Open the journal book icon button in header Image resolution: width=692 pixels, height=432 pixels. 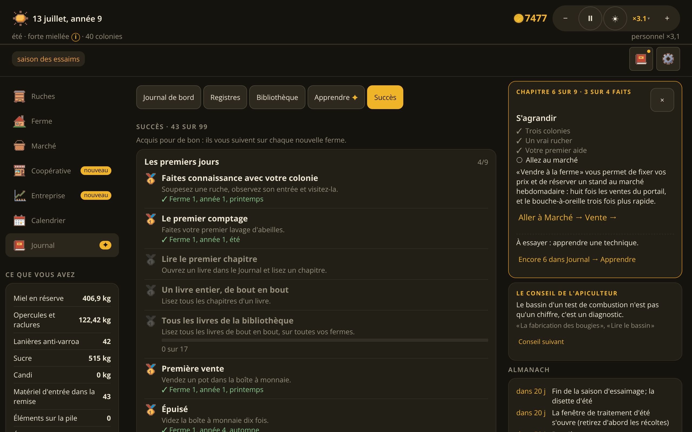click(x=641, y=59)
